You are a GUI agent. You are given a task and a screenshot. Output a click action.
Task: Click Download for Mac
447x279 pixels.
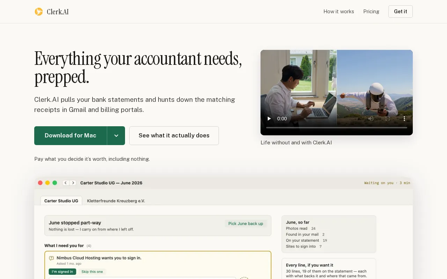[71, 136]
